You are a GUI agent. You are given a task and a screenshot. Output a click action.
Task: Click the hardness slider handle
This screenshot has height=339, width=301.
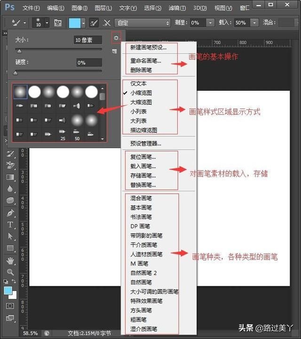click(16, 73)
